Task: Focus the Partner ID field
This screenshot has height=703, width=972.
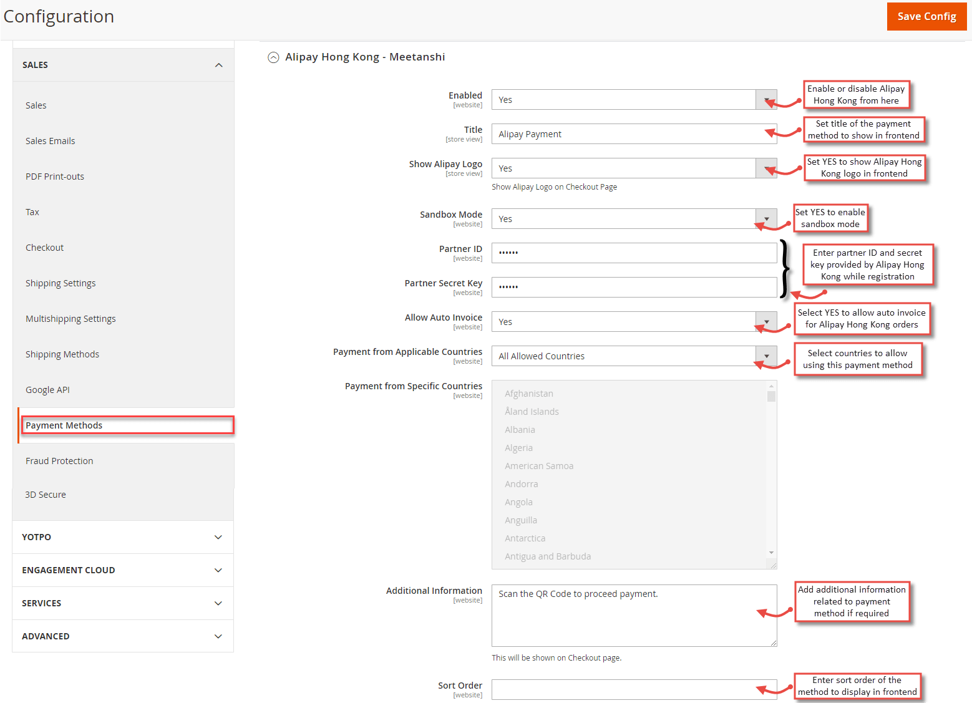Action: click(x=634, y=253)
